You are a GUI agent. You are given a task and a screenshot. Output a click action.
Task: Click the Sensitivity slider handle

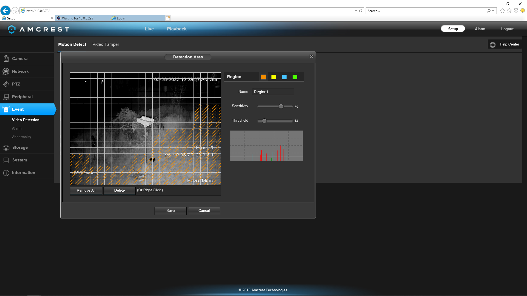pos(281,106)
